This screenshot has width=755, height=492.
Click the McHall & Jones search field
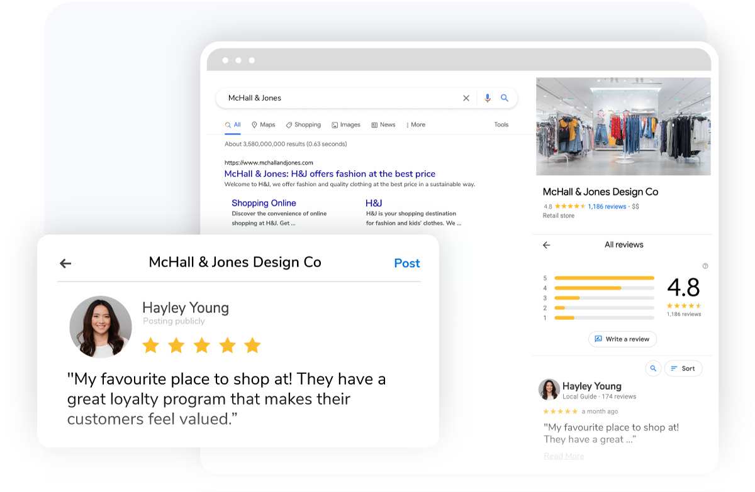367,98
